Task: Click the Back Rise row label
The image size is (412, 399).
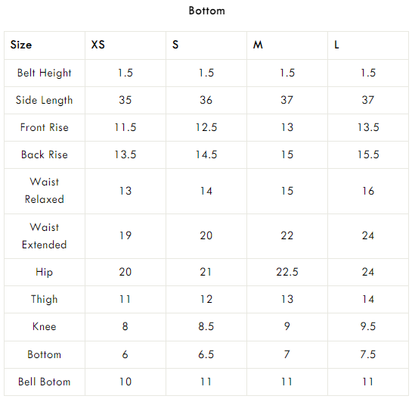Action: (44, 154)
